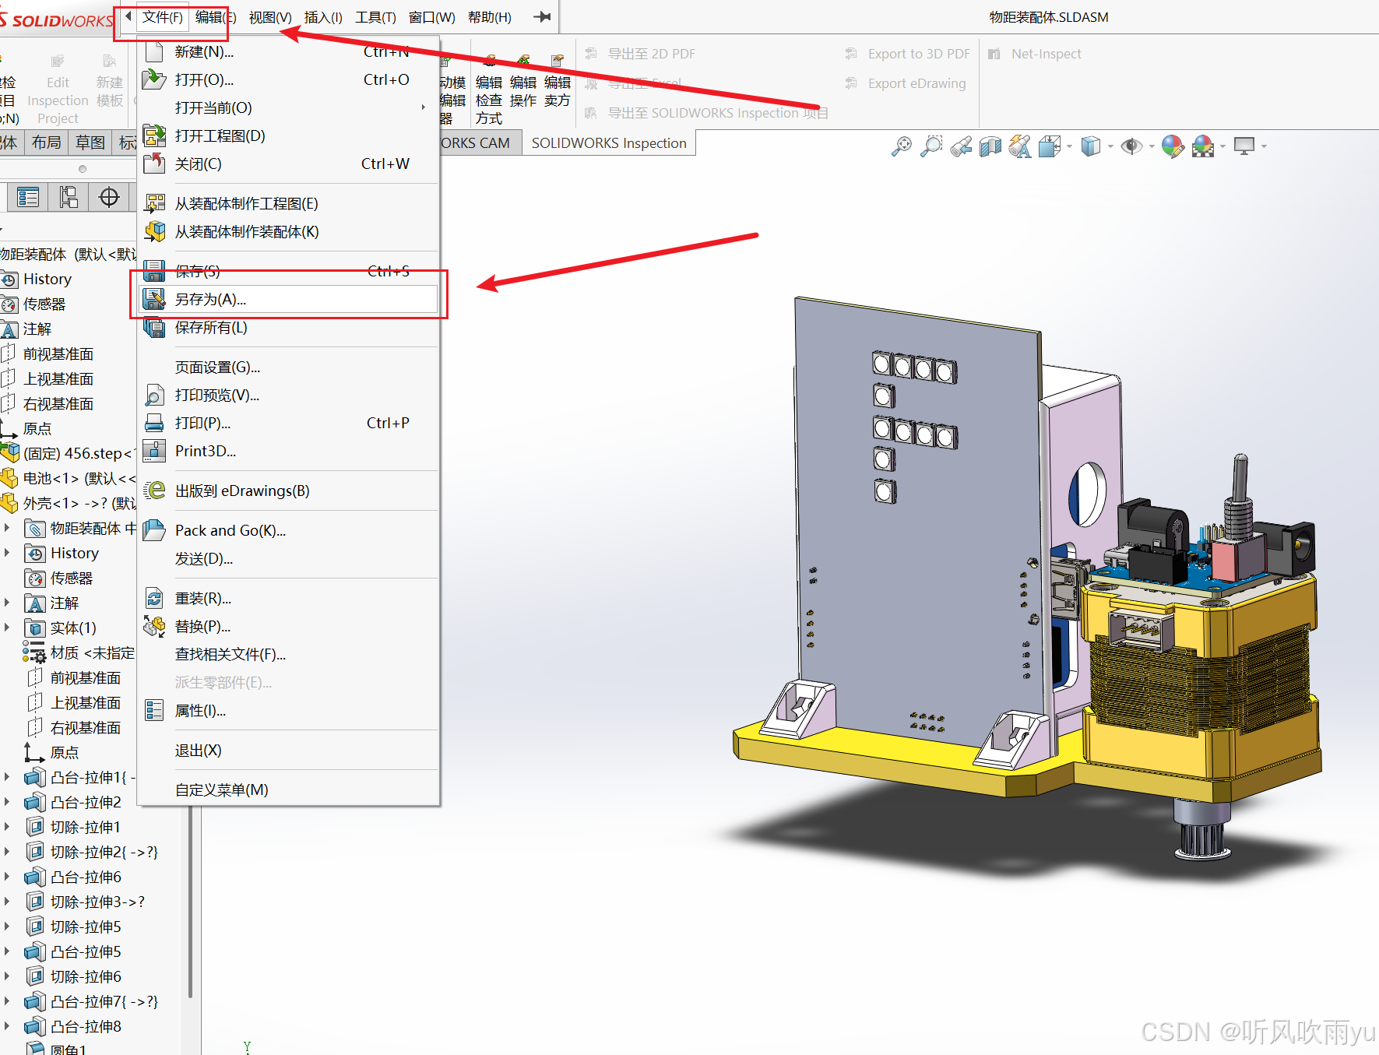Viewport: 1379px width, 1055px height.
Task: Click Export eDrawing button
Action: click(906, 83)
